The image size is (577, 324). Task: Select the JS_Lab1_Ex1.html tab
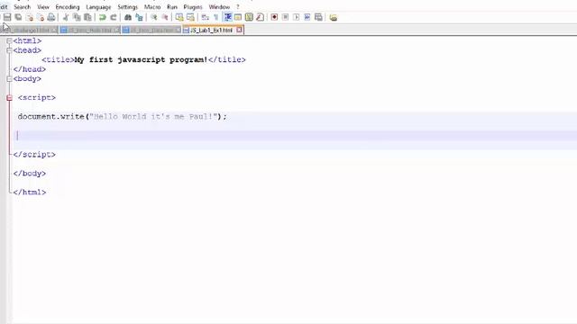point(212,30)
